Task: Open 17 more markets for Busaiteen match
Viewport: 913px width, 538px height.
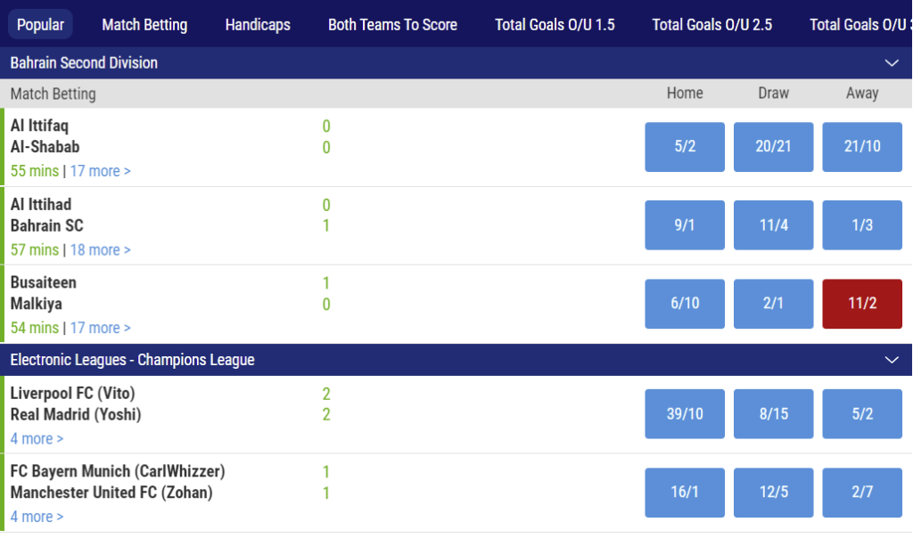Action: coord(100,328)
